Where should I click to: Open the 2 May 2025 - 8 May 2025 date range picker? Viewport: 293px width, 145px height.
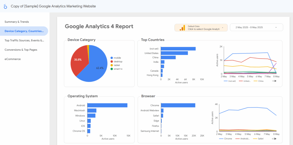[256, 27]
